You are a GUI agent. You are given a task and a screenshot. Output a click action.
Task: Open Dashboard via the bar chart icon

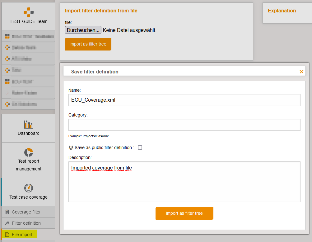[29, 124]
